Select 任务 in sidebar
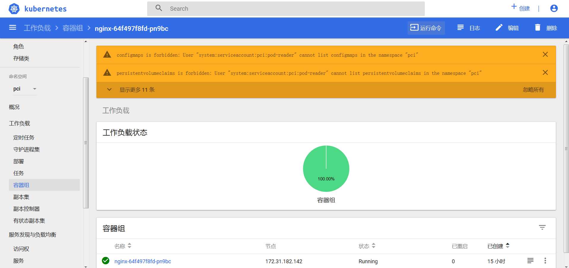 pyautogui.click(x=18, y=173)
